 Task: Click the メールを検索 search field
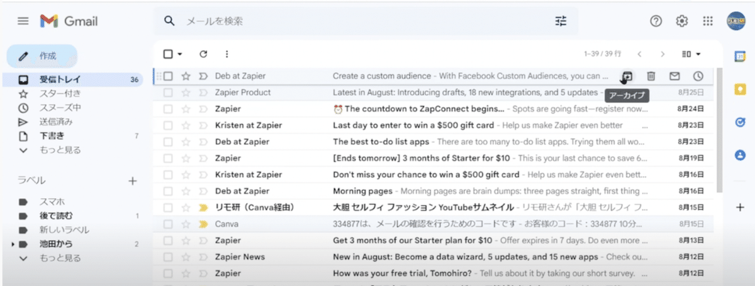[x=365, y=21]
